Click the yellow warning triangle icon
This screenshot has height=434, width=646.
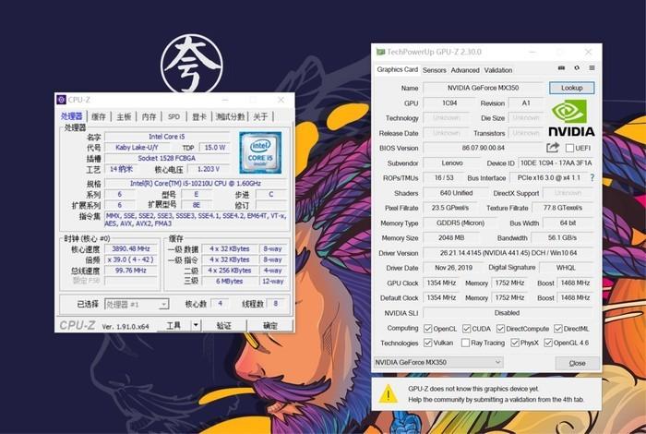(388, 393)
